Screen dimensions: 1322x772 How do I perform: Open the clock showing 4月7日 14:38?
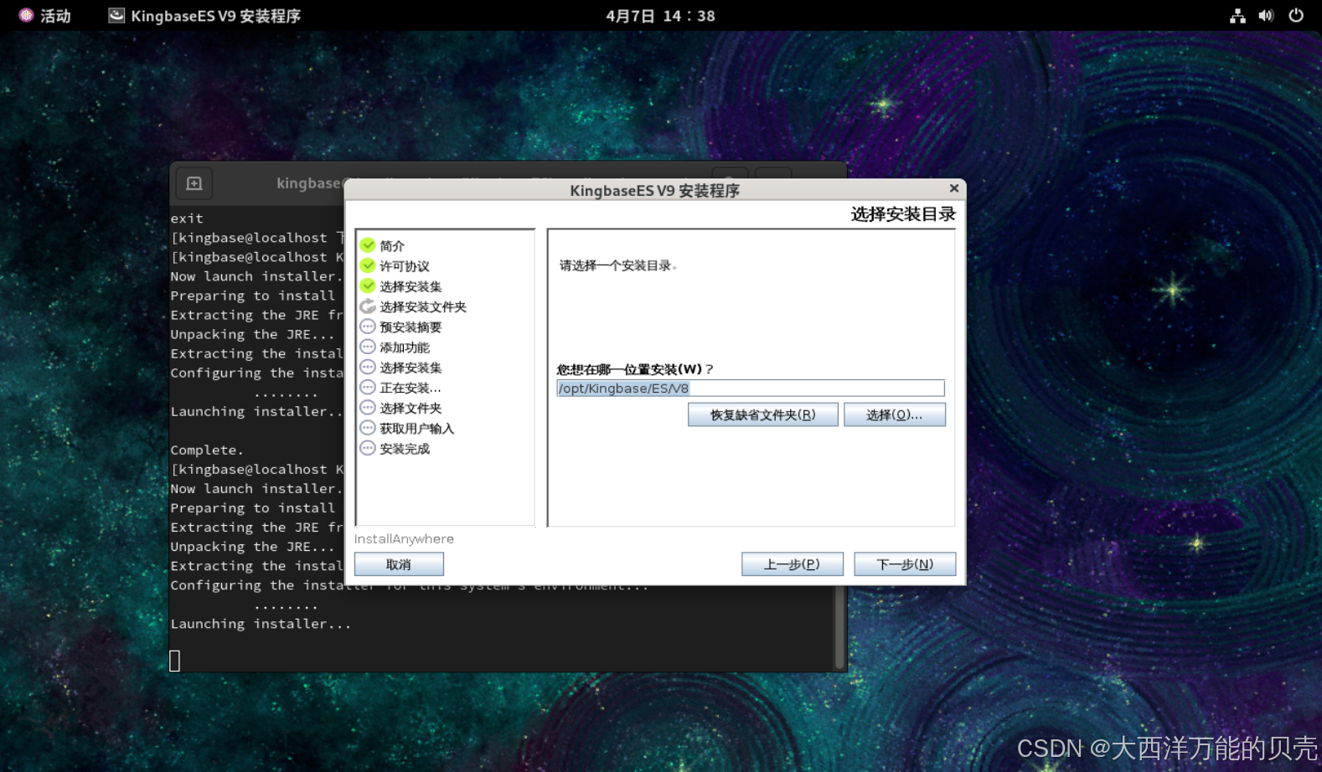click(660, 16)
